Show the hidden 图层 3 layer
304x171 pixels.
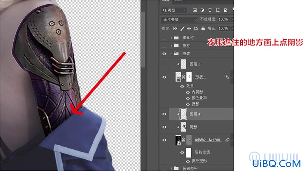pyautogui.click(x=164, y=64)
